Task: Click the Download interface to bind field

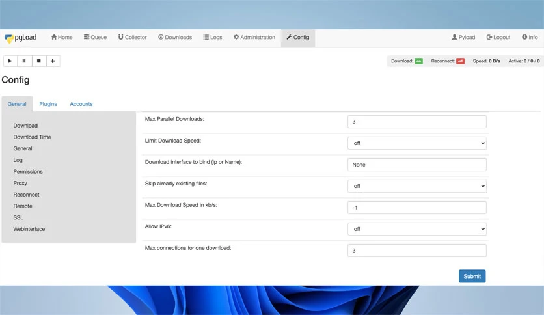Action: point(416,165)
